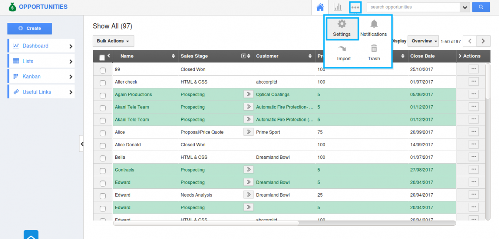This screenshot has height=239, width=499.
Task: Expand the Overview display dropdown
Action: 423,41
